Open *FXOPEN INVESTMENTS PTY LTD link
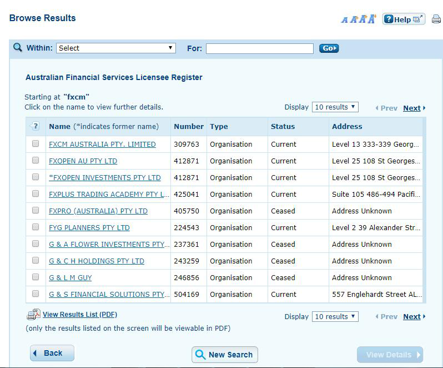 (x=105, y=178)
